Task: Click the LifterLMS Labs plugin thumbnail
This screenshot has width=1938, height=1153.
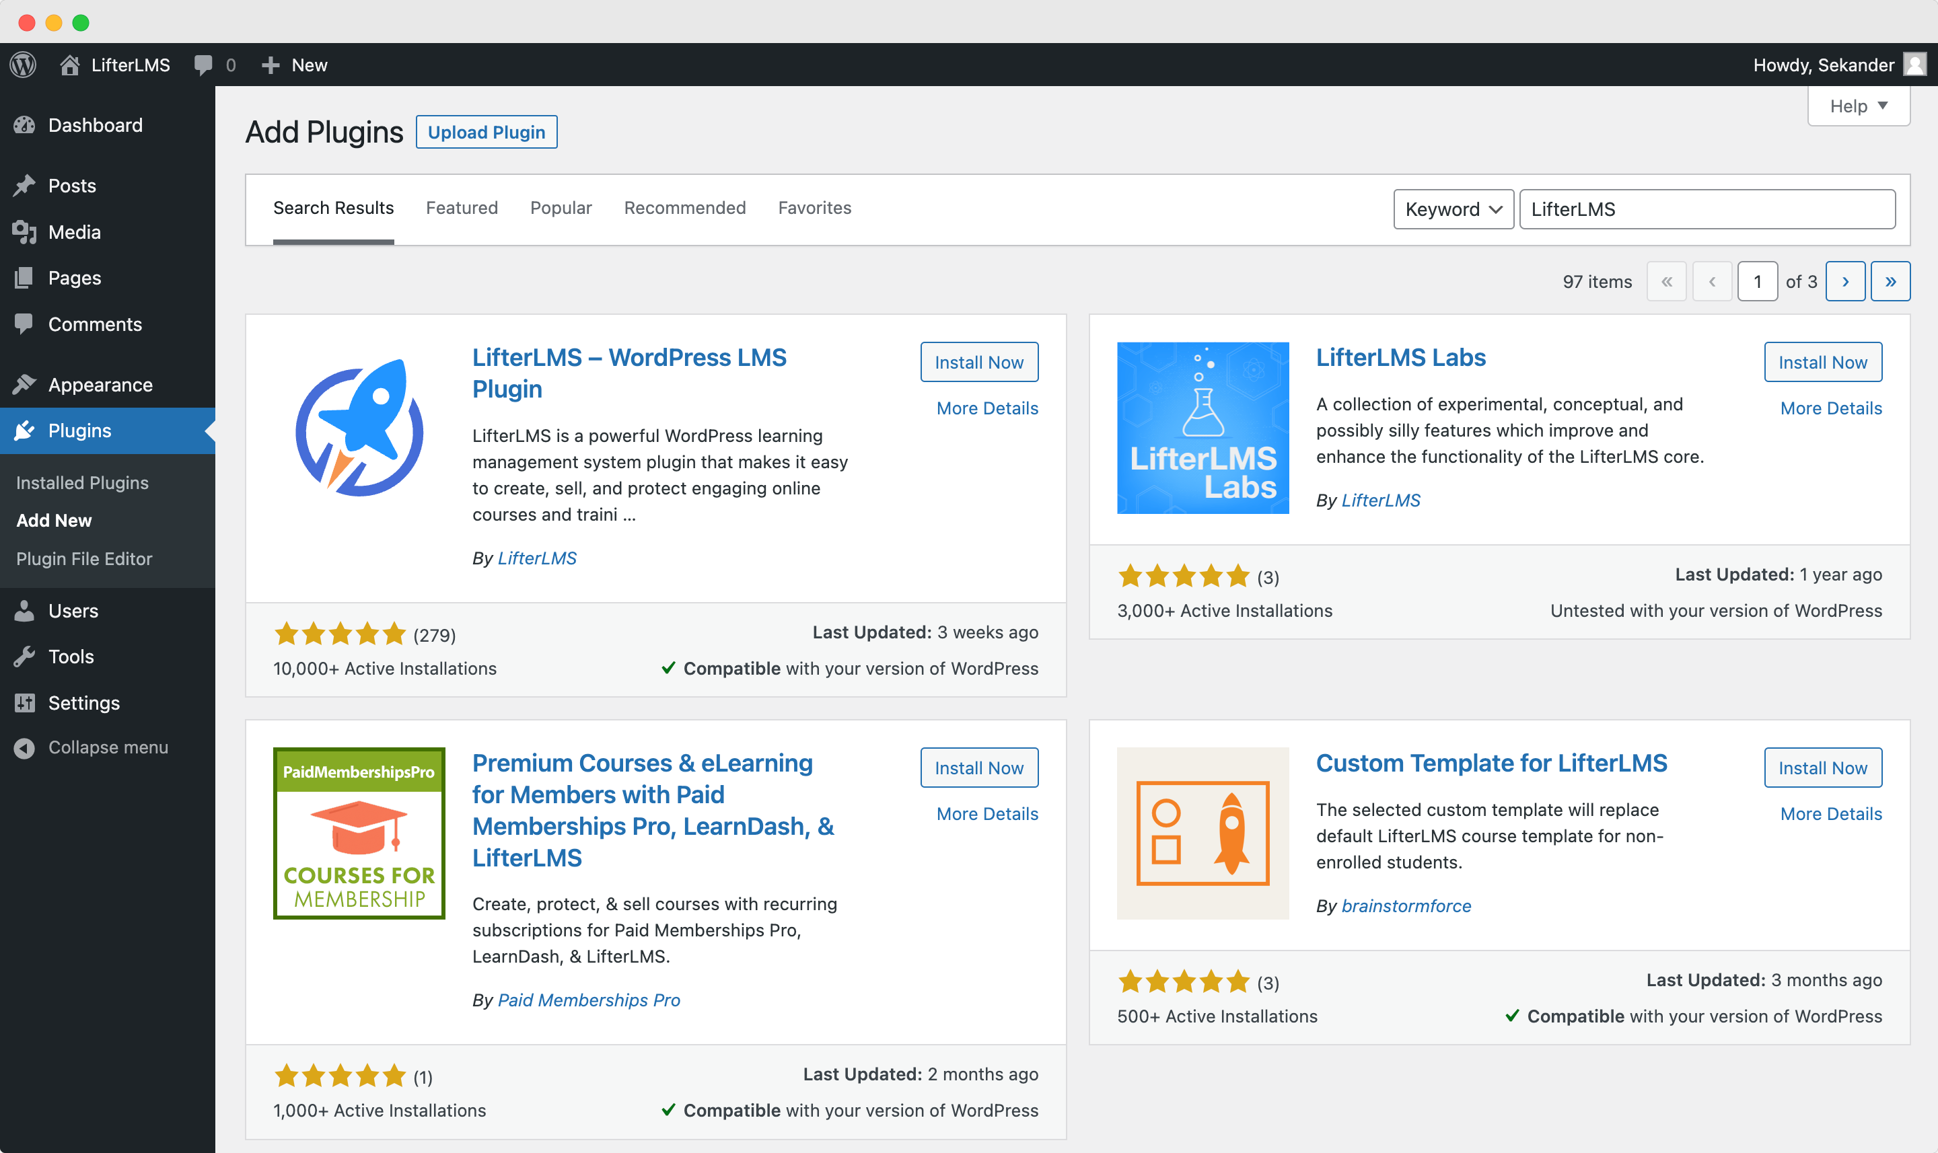Action: pos(1203,428)
